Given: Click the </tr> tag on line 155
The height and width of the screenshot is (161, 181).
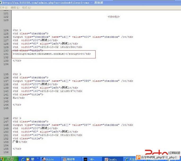Looking at the screenshot, I should [x=17, y=149].
